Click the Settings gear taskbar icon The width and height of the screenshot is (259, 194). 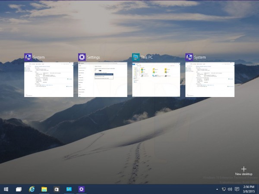coord(81,189)
